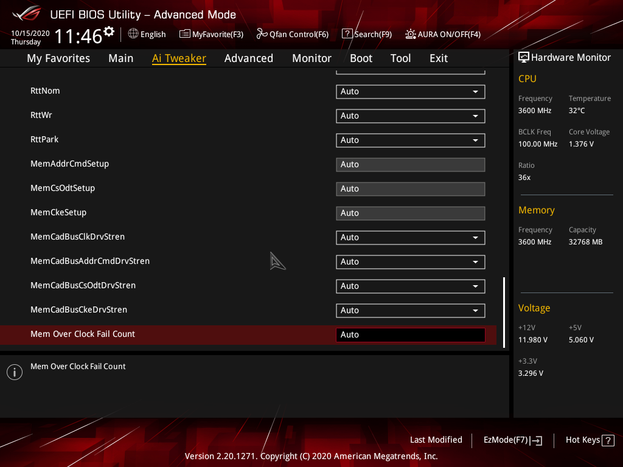Click Voltage heading in Hardware Monitor
The image size is (623, 467).
(x=534, y=308)
